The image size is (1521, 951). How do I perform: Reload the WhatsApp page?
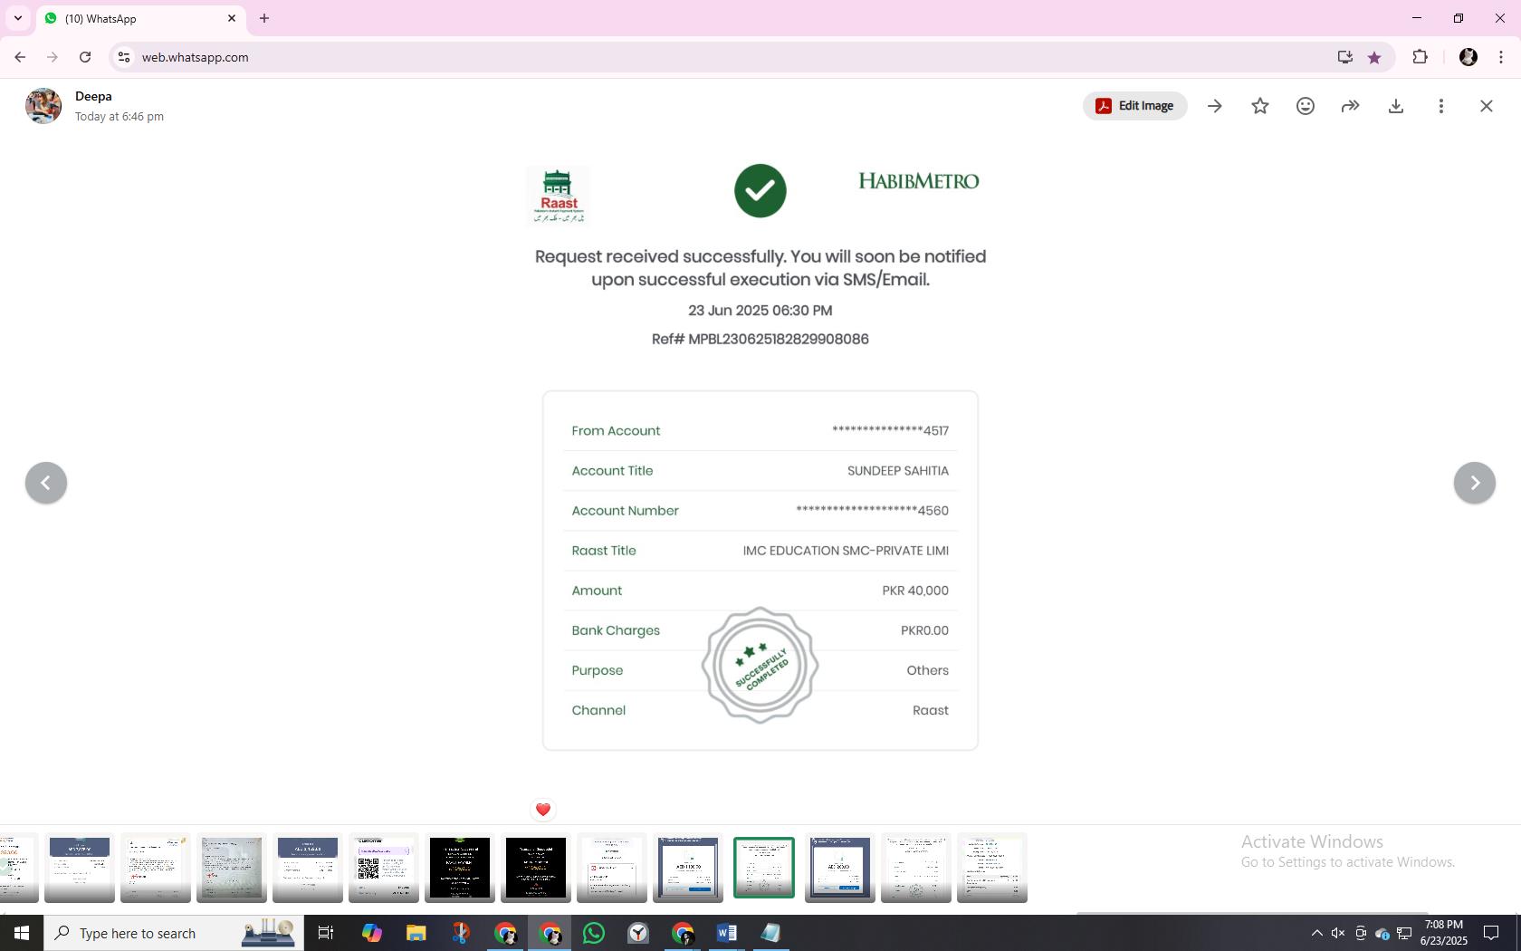(85, 57)
